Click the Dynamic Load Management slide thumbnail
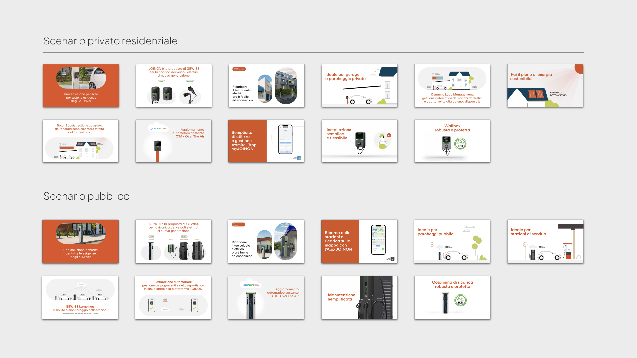This screenshot has height=358, width=637. [452, 86]
